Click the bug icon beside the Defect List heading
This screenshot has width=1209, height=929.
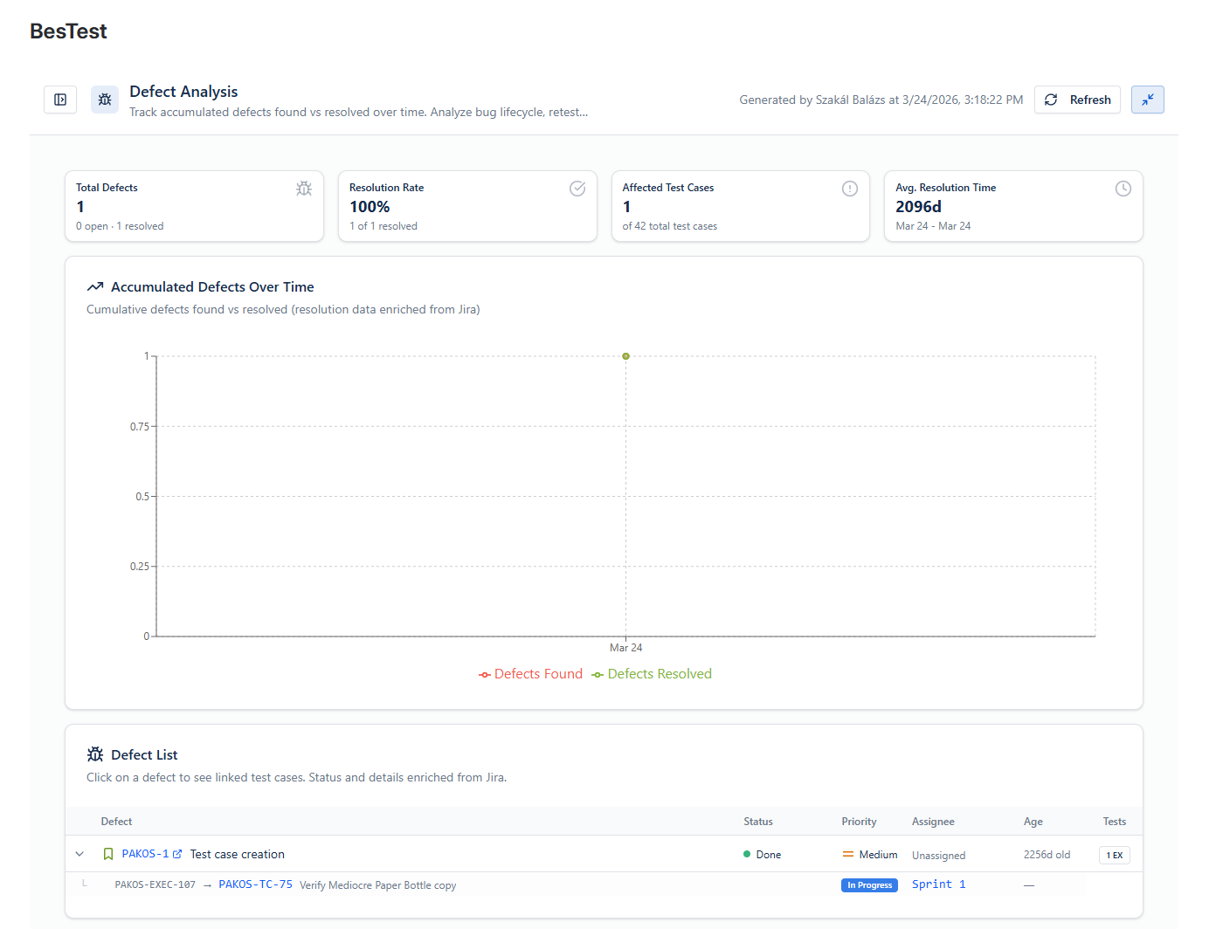(95, 754)
